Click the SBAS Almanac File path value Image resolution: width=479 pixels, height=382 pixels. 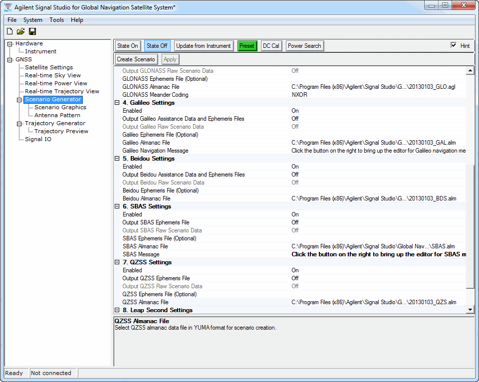(373, 246)
